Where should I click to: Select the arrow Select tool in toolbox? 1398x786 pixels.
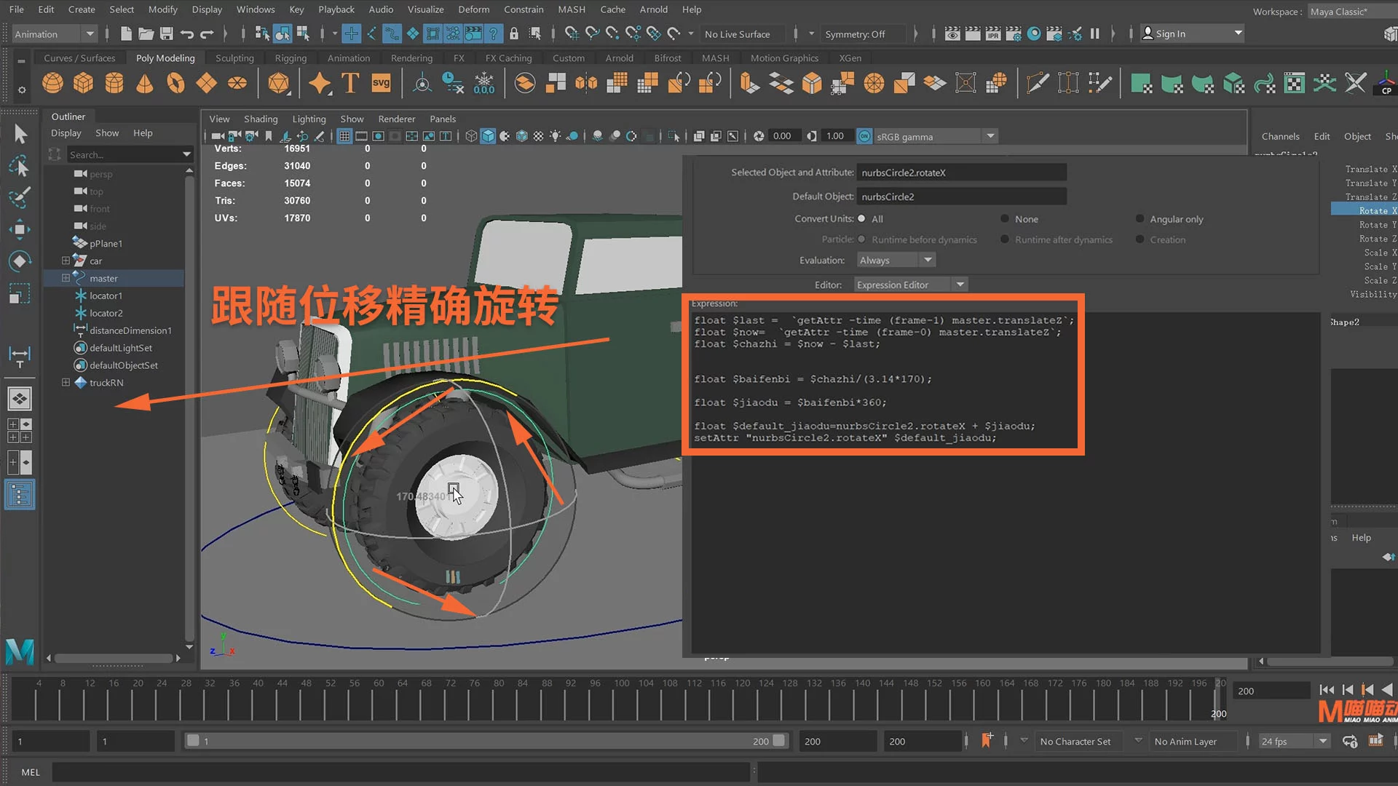pyautogui.click(x=20, y=134)
